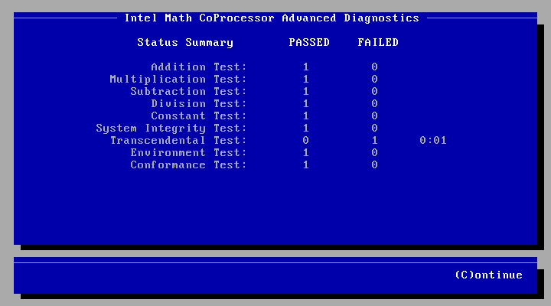Click the FAILED column header

point(378,43)
